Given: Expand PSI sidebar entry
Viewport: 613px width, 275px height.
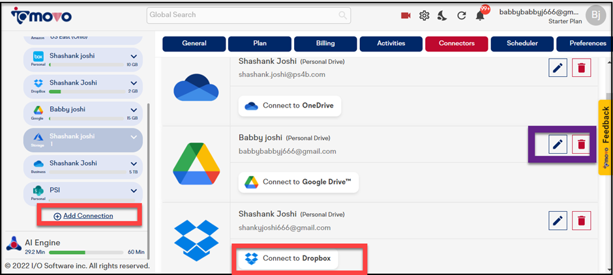Looking at the screenshot, I should coord(134,191).
